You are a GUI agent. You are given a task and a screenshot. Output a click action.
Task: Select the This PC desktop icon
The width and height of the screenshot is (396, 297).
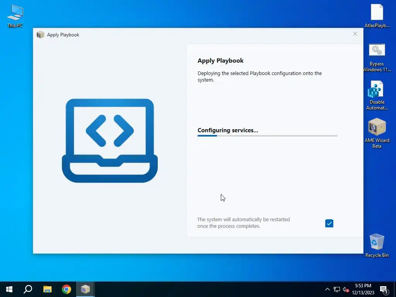15,16
